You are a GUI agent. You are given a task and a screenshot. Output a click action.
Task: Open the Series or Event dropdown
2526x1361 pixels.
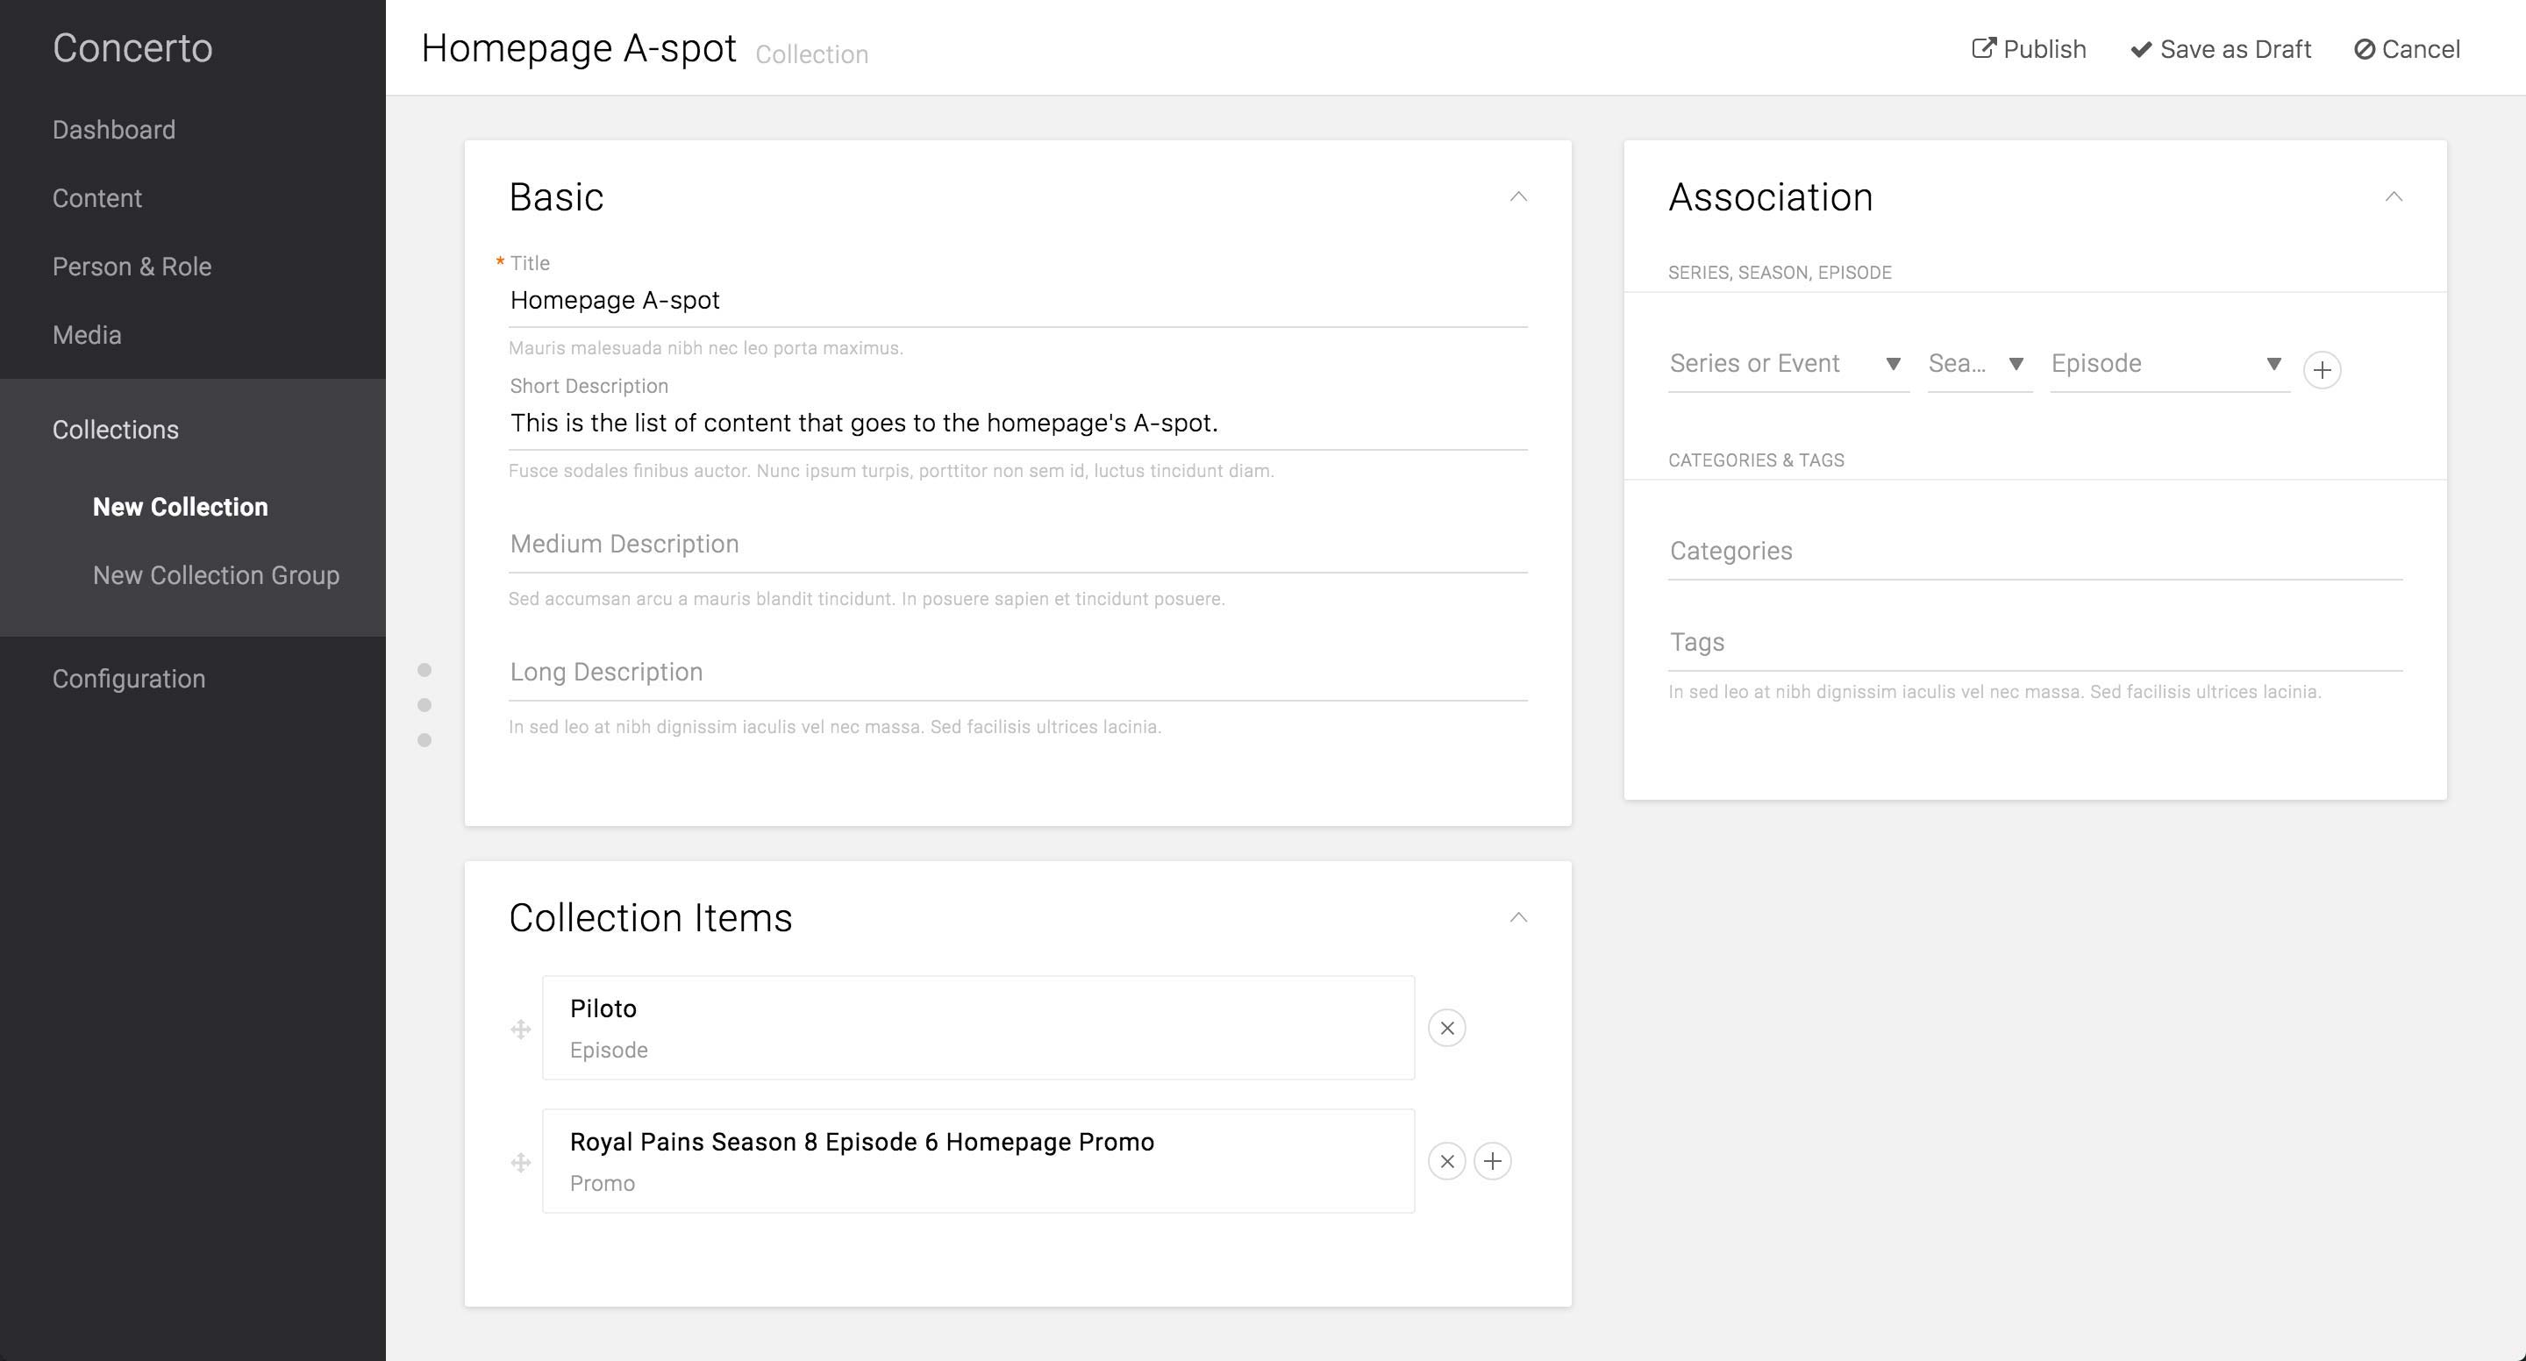tap(1787, 364)
